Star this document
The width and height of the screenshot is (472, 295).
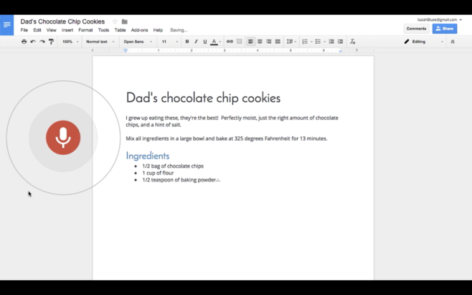pos(115,22)
